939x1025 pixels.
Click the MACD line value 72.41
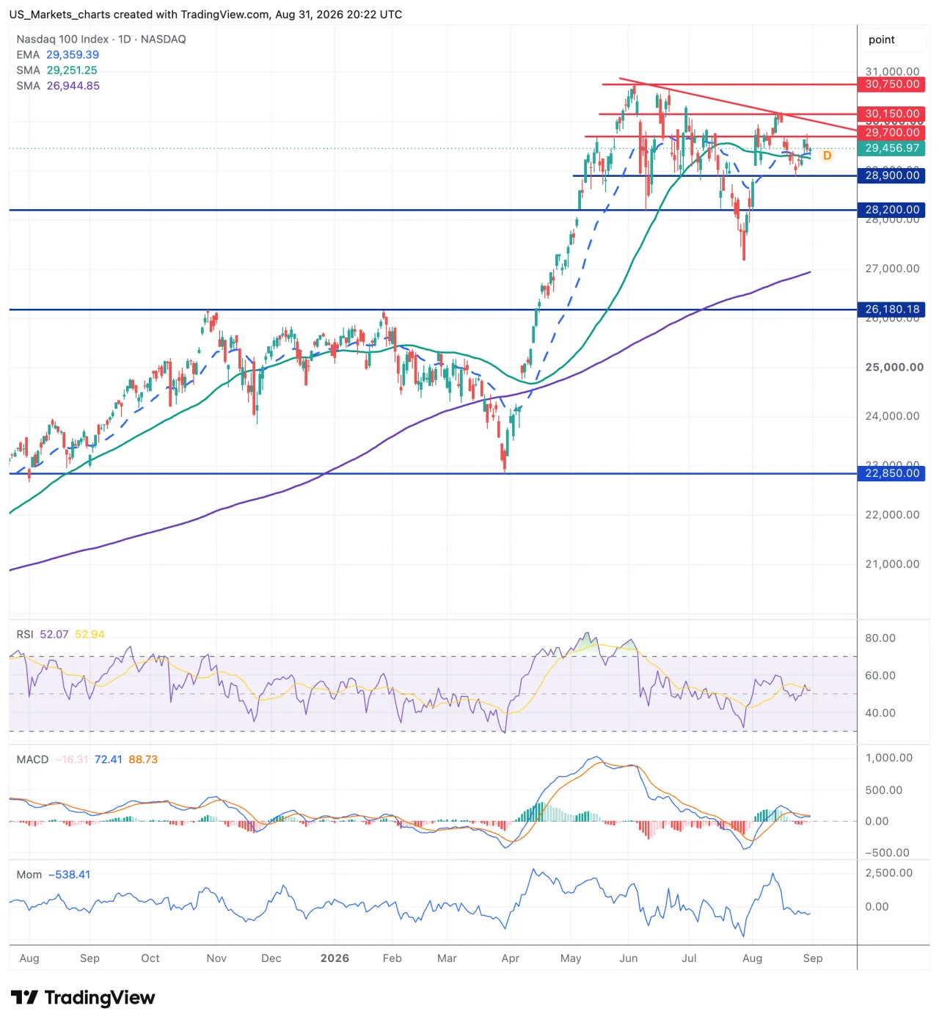pos(109,759)
